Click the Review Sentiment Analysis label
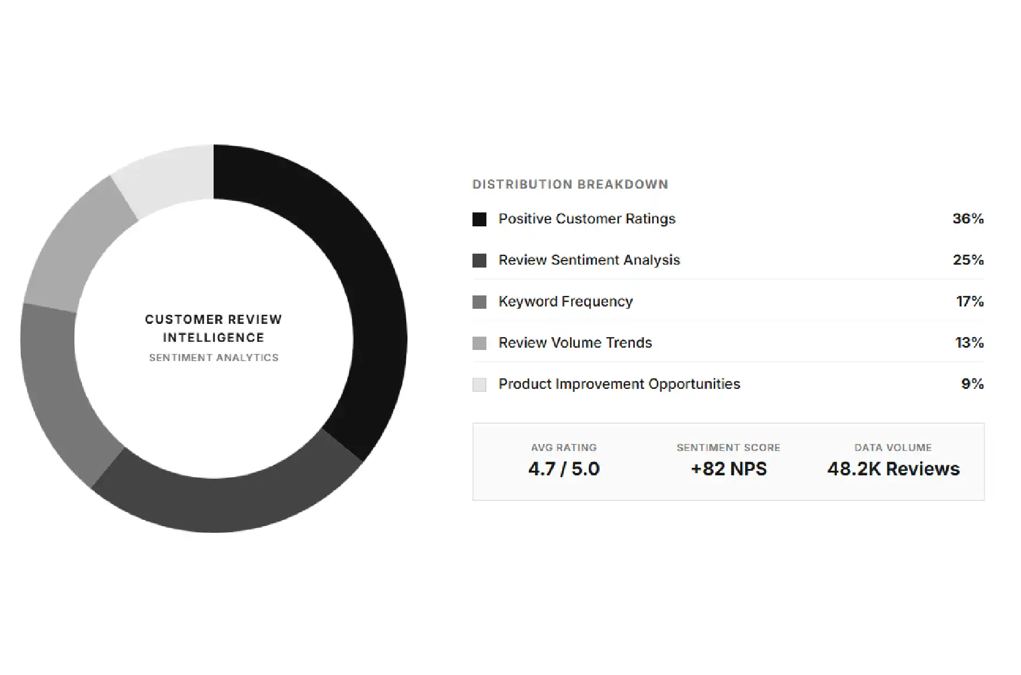 pyautogui.click(x=589, y=260)
